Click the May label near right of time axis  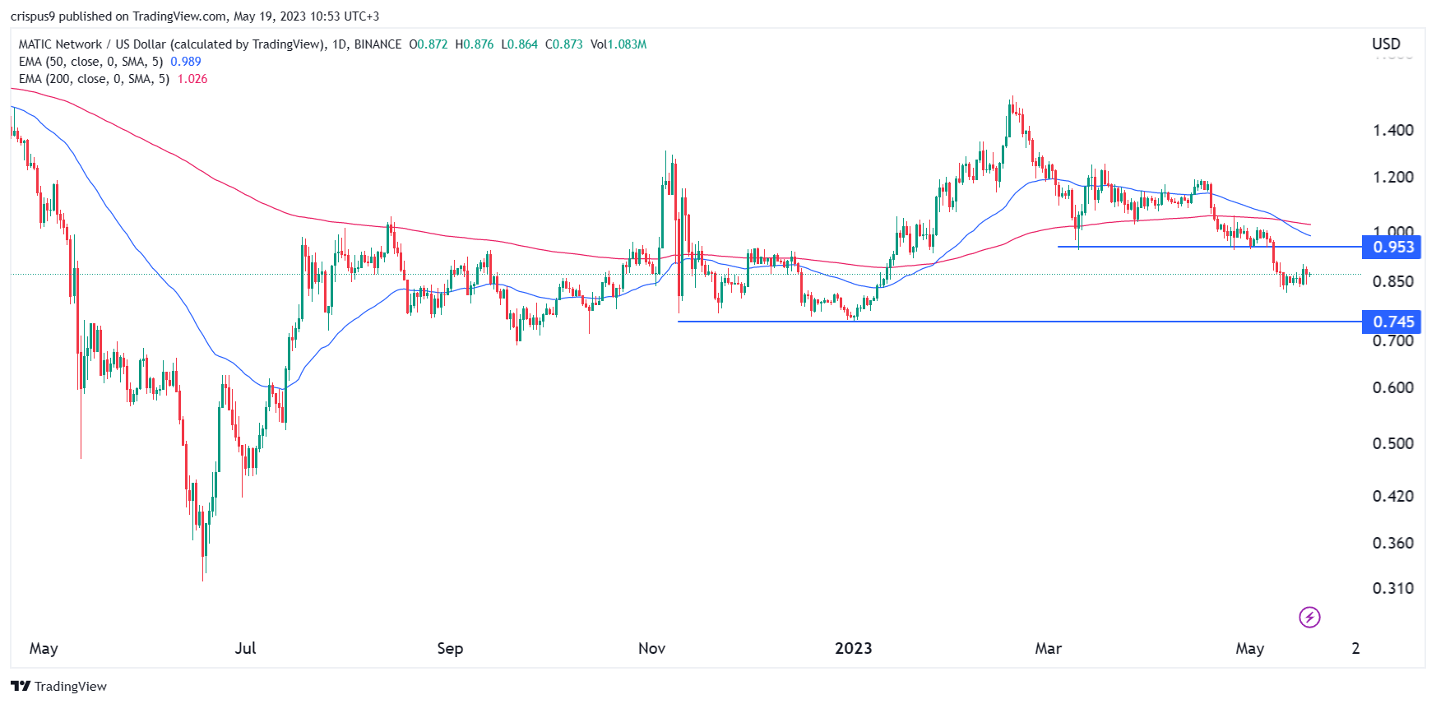pyautogui.click(x=1249, y=649)
